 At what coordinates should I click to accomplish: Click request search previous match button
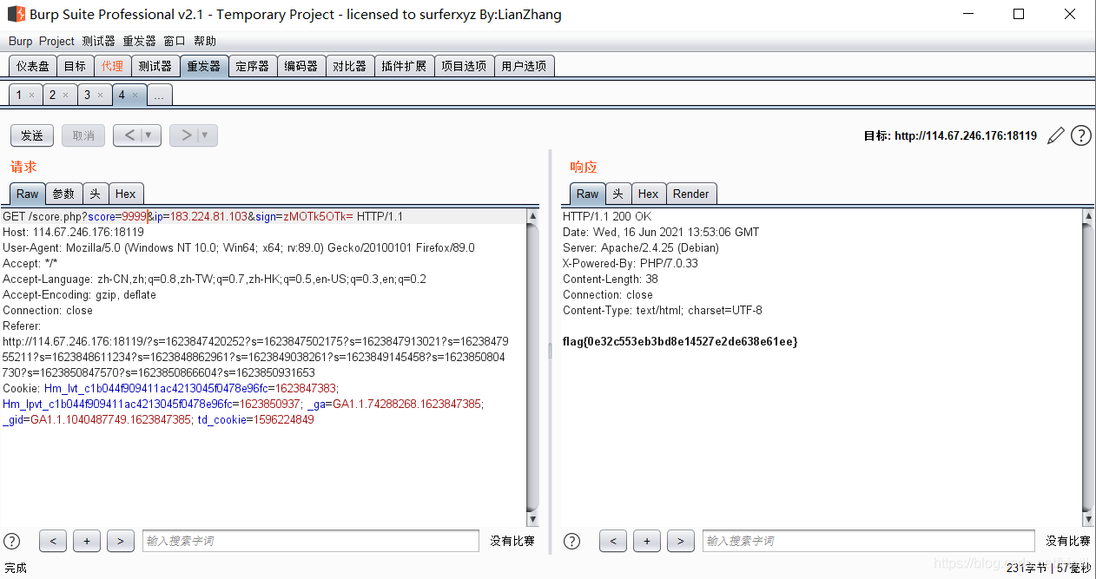point(53,541)
